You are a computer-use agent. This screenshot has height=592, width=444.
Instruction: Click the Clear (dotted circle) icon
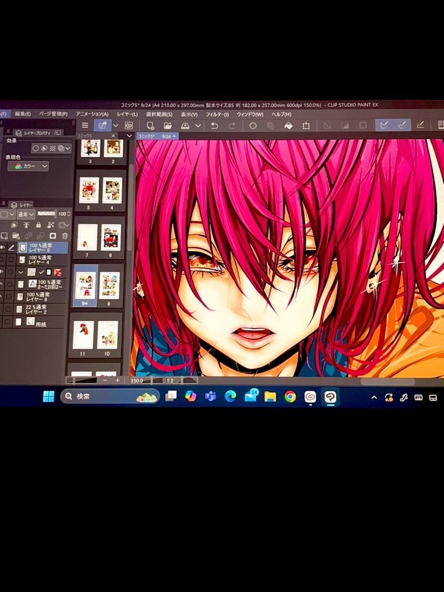coord(253,125)
